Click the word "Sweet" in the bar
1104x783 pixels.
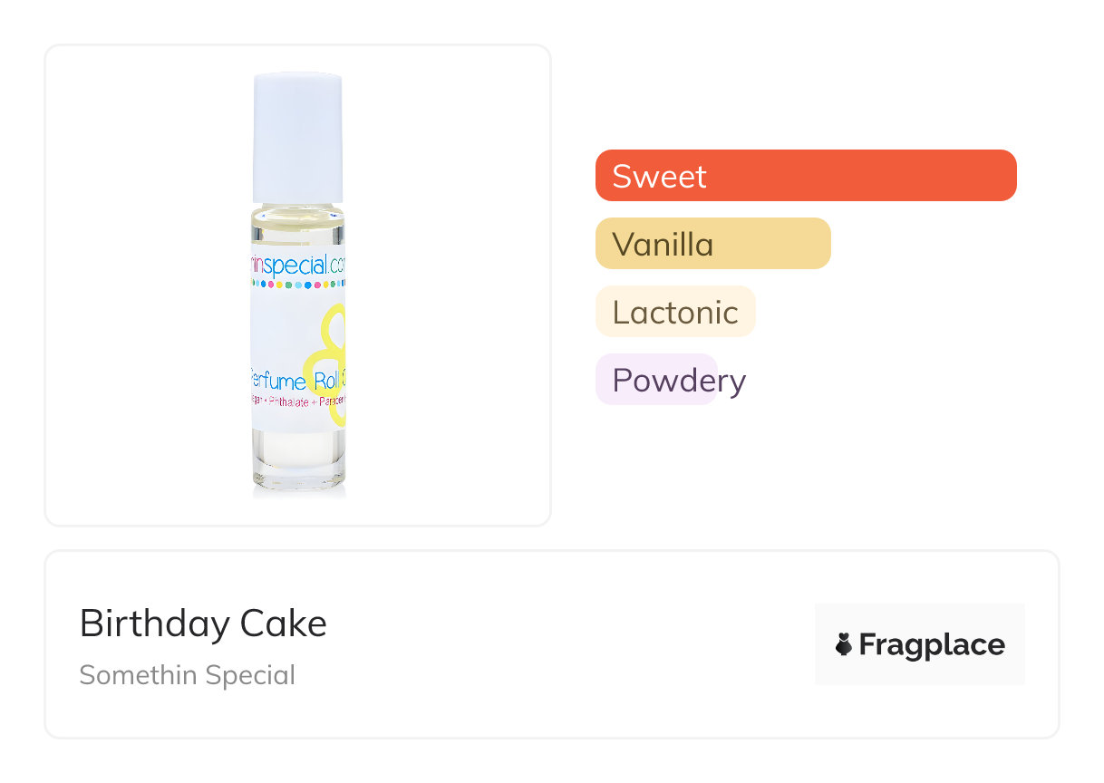(x=659, y=176)
